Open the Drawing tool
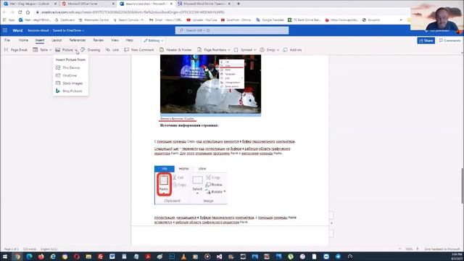464x261 pixels. [90, 50]
